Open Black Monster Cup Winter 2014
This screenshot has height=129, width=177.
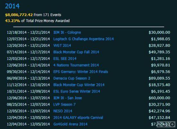pos(79,85)
